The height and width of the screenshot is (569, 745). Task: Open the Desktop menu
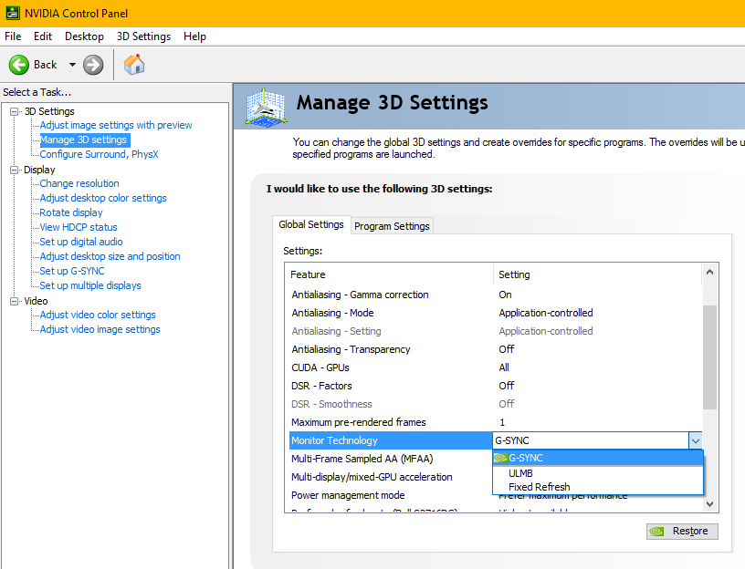(84, 36)
